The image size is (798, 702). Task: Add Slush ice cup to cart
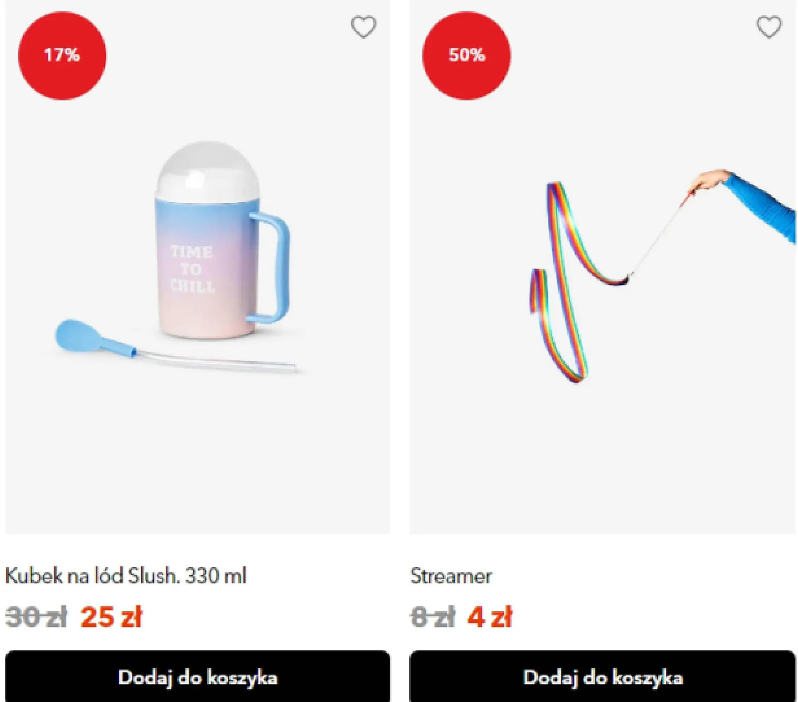point(197,677)
